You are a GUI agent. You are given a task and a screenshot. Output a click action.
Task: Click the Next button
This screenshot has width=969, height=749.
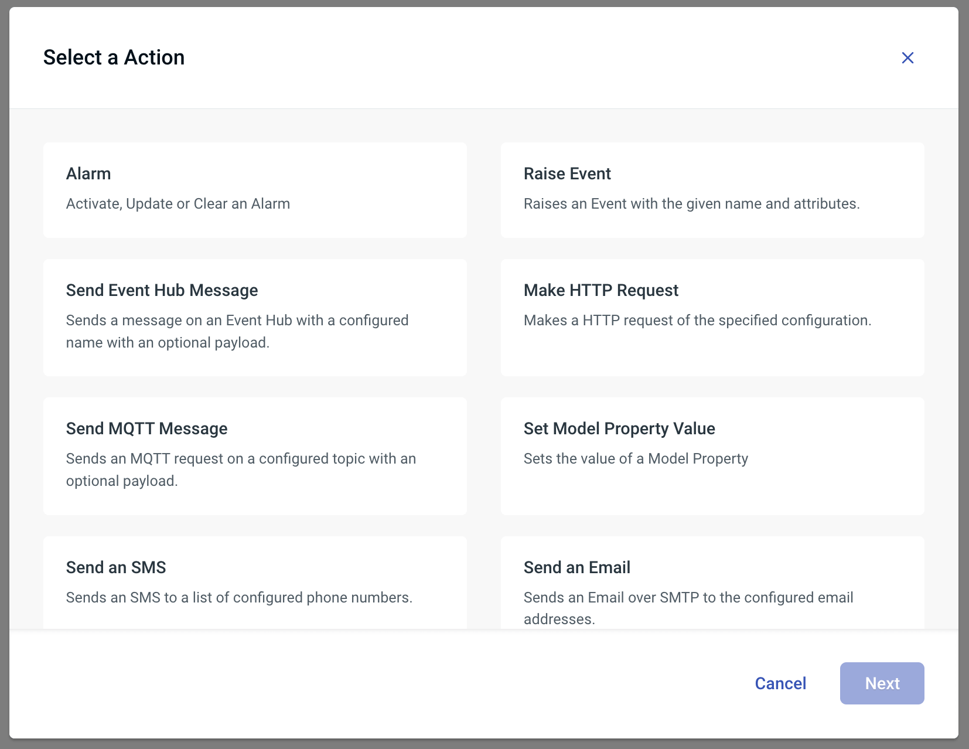click(882, 683)
